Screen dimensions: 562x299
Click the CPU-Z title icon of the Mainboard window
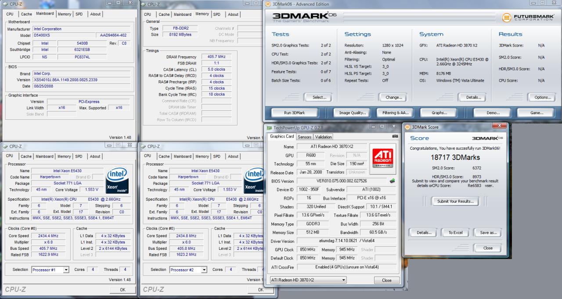click(x=5, y=4)
